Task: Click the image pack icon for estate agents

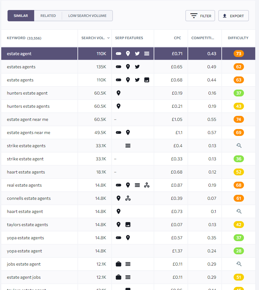Action: point(146,80)
